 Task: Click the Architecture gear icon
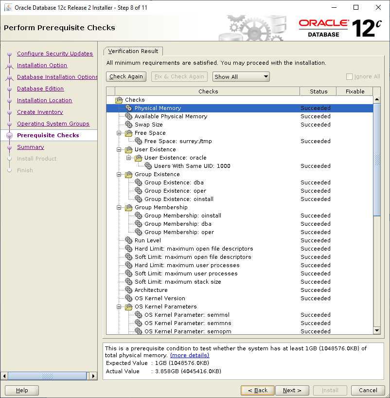129,290
